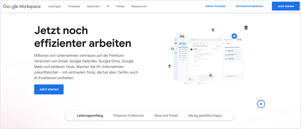This screenshot has height=129, width=301.
Task: Click the paragraph starting Millionen von Unternehmen
Action: click(86, 67)
